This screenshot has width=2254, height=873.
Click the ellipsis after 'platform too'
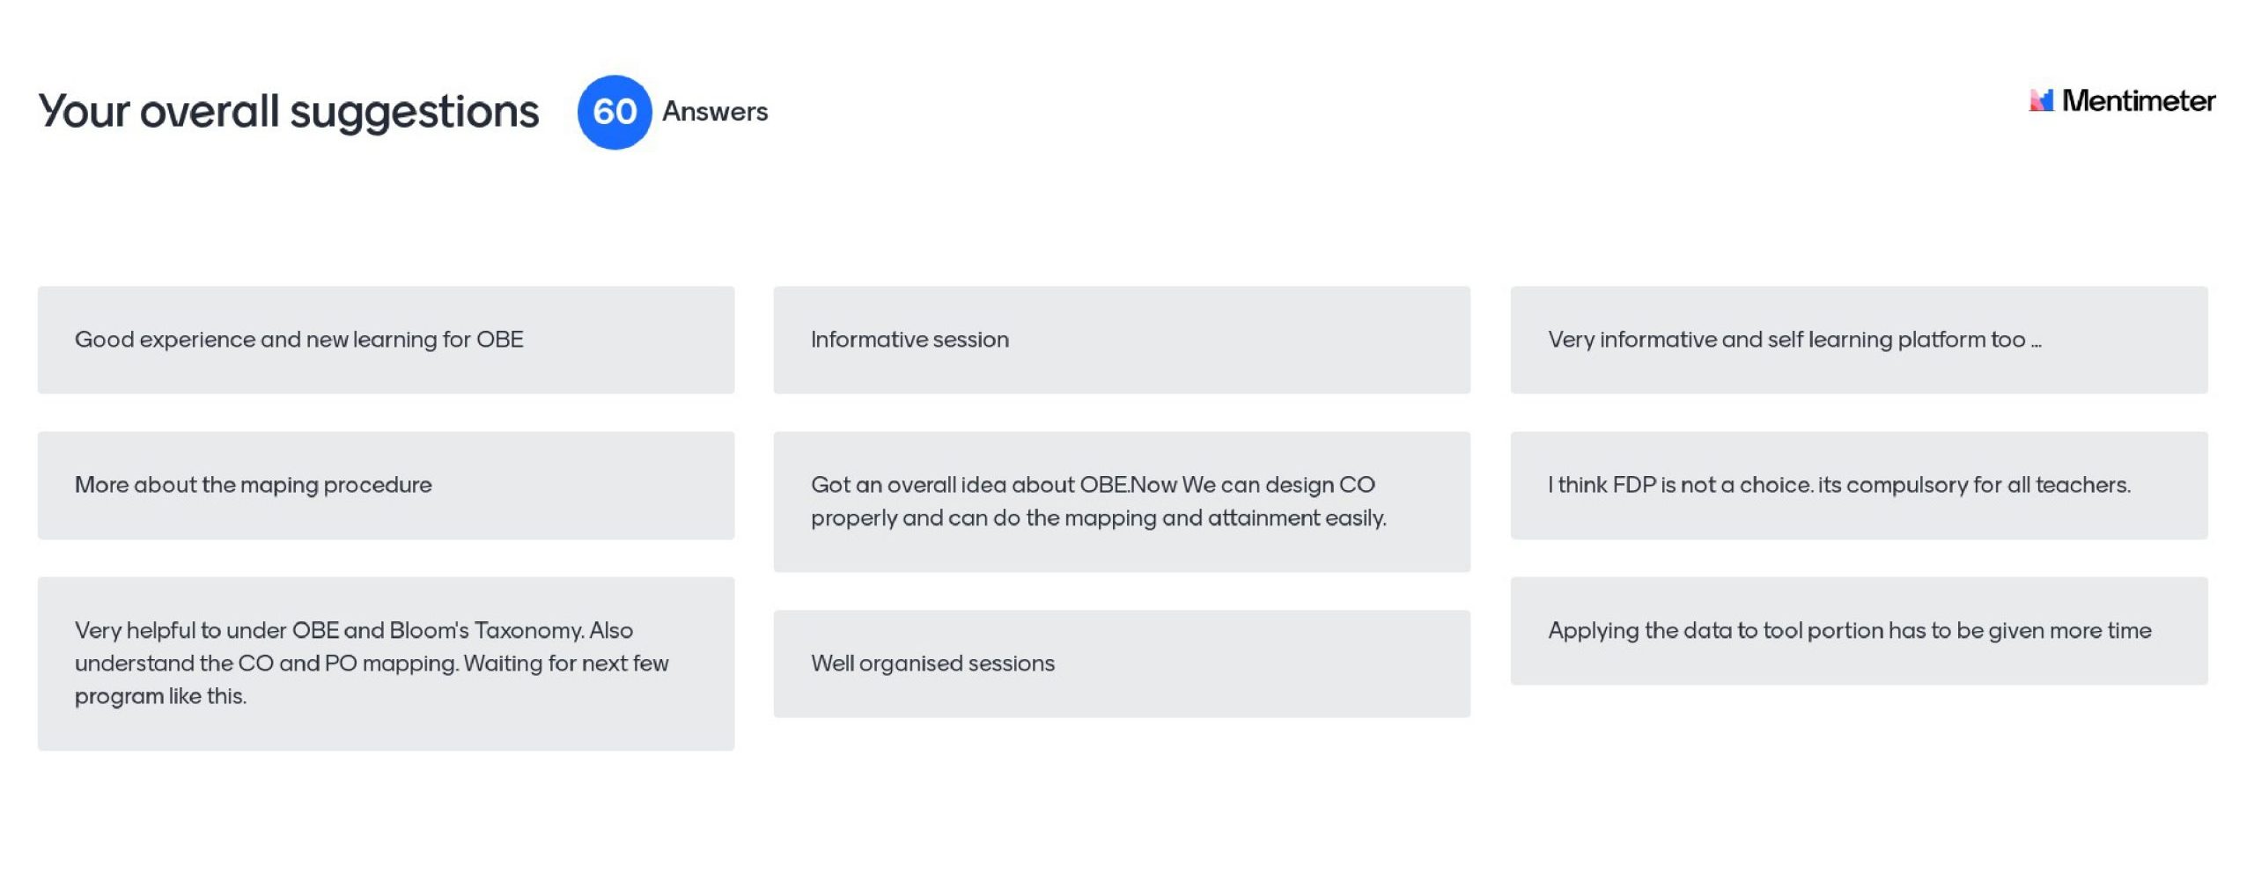point(2036,343)
